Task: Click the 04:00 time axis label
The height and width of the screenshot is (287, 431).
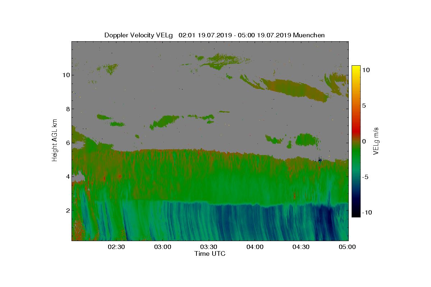Action: tap(255, 247)
